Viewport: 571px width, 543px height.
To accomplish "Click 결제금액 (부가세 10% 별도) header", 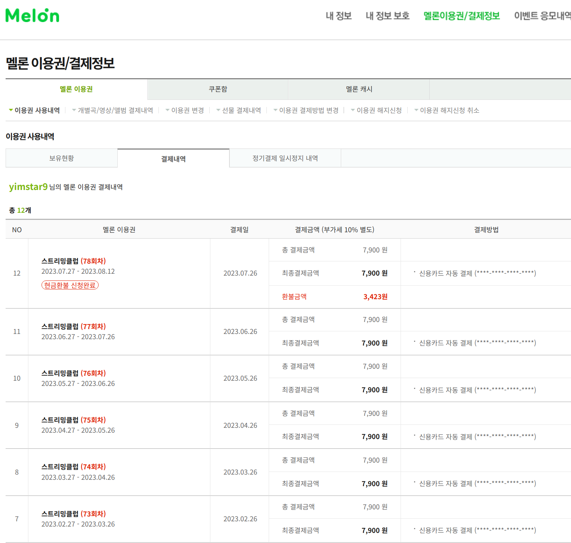I will click(334, 230).
